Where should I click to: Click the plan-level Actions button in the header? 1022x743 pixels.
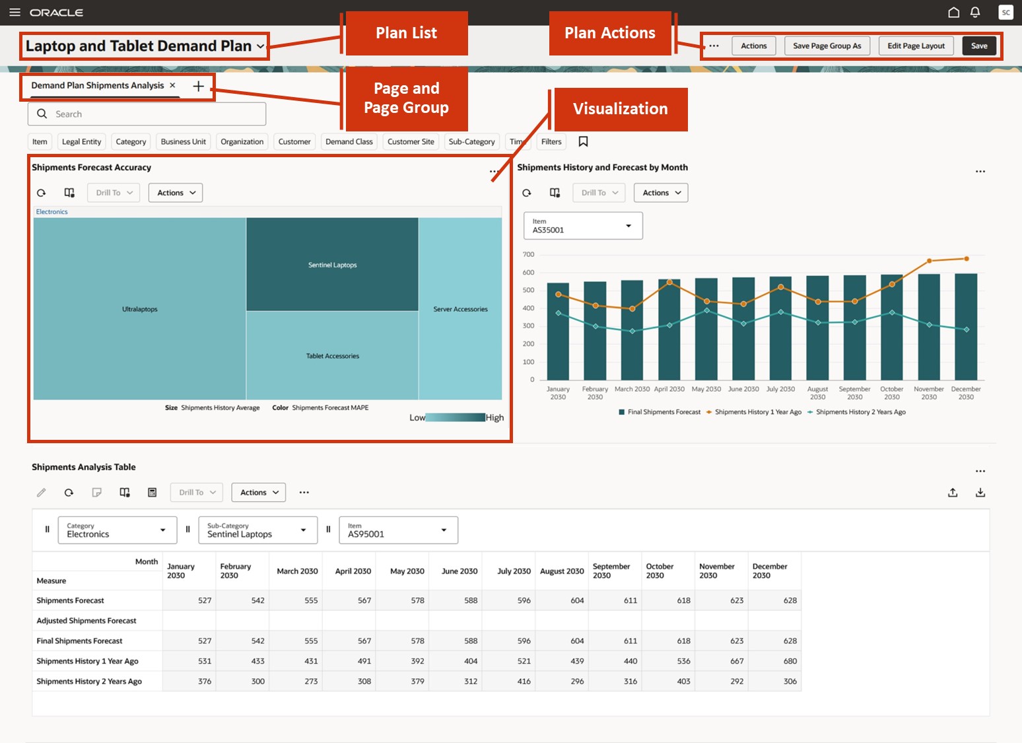pyautogui.click(x=754, y=46)
